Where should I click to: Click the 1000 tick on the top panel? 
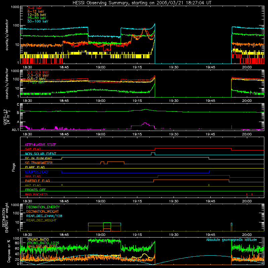(x=15, y=7)
